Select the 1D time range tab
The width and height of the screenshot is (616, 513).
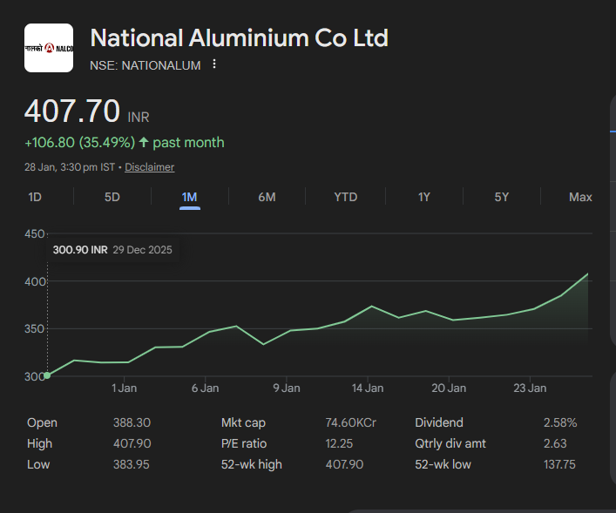point(35,197)
